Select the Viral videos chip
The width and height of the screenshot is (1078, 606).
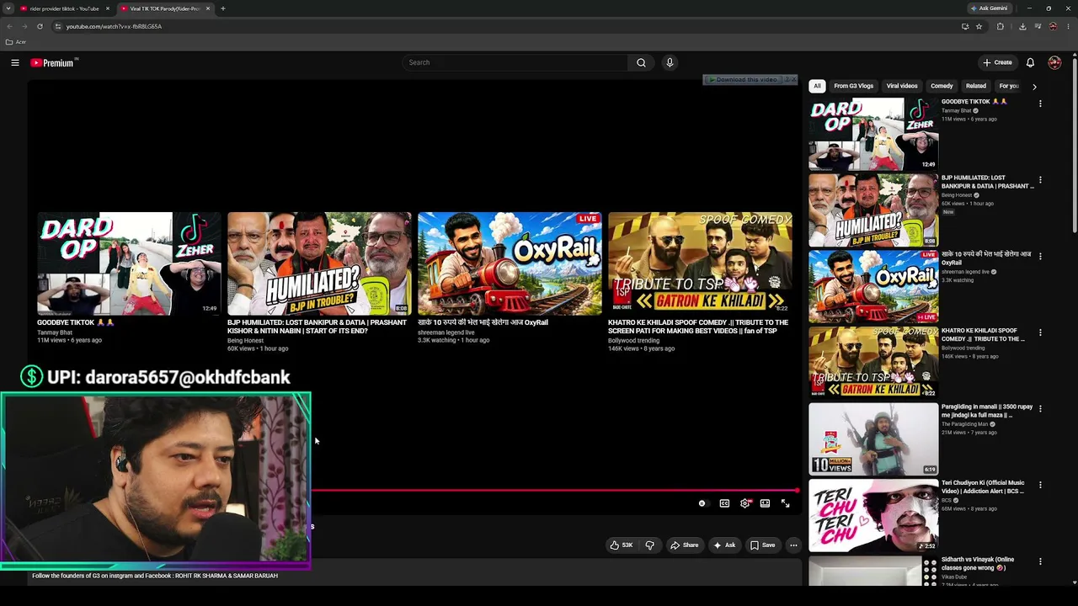click(902, 86)
